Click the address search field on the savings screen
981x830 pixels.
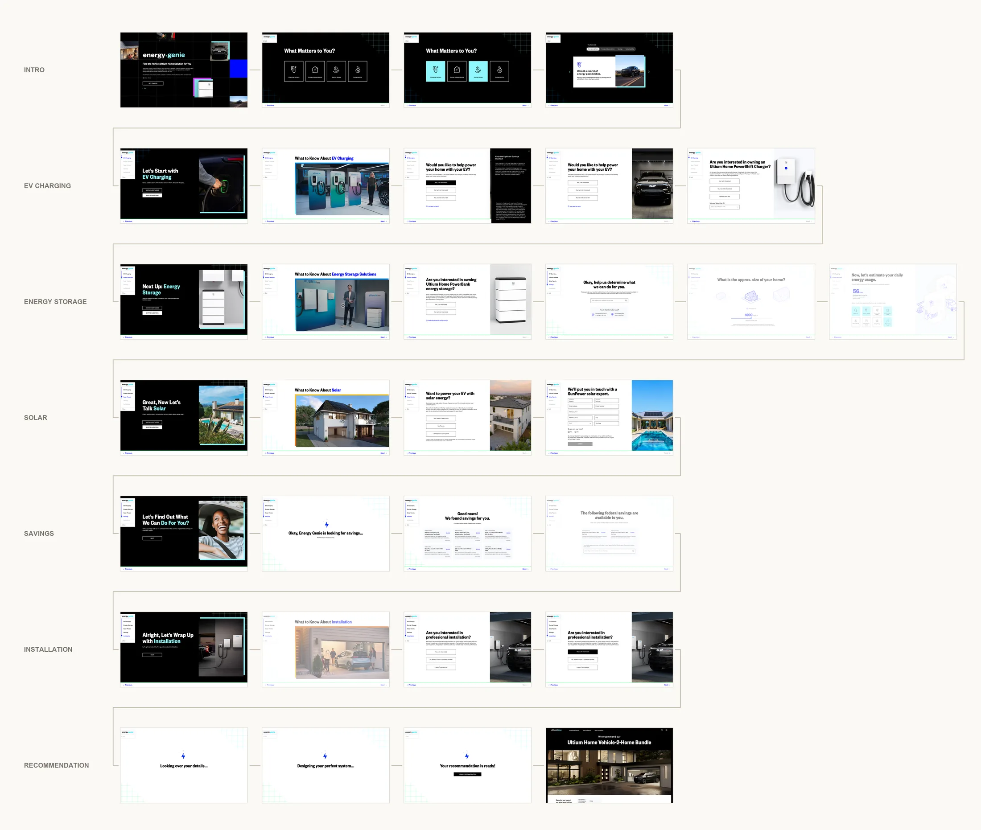(x=609, y=551)
